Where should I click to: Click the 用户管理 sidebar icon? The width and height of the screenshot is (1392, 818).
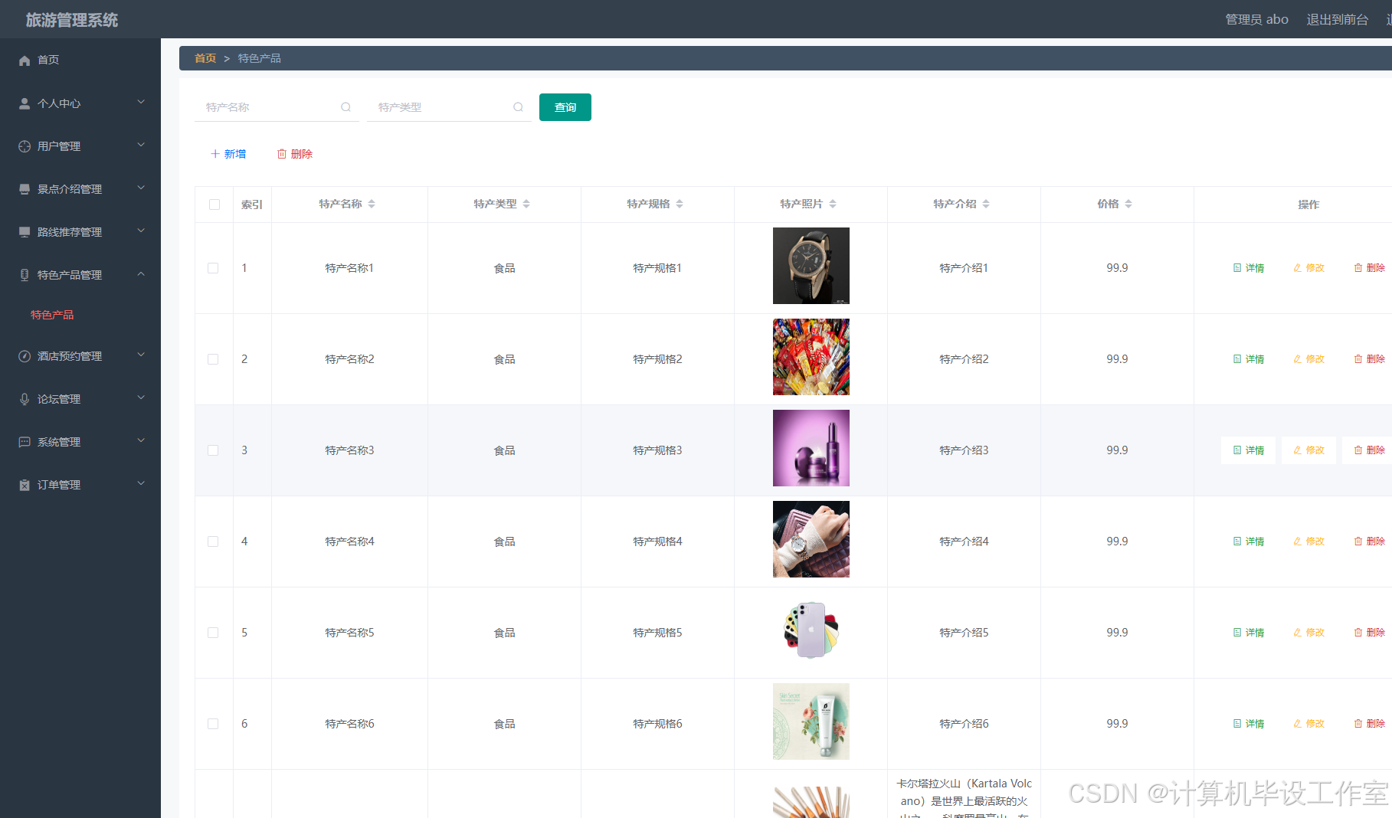(x=25, y=146)
